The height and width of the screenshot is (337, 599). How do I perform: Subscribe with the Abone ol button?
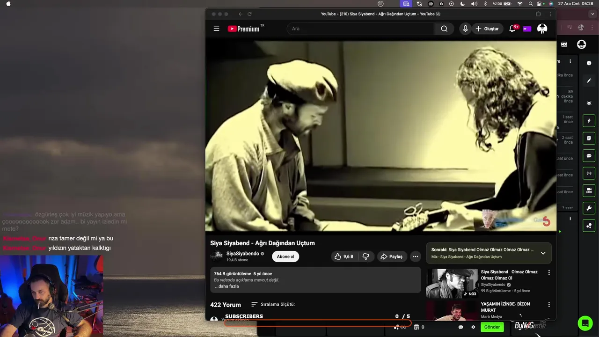285,256
